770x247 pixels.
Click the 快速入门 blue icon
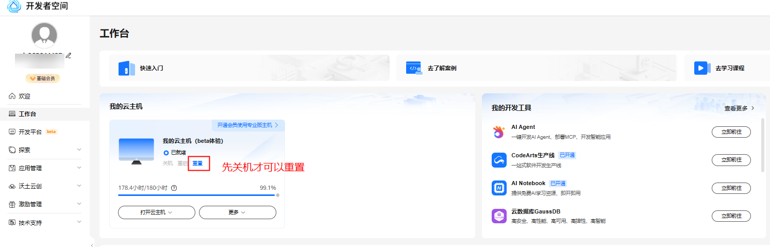click(127, 68)
